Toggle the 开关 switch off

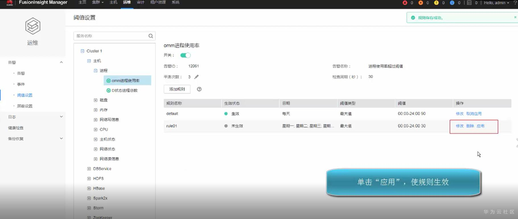[185, 55]
